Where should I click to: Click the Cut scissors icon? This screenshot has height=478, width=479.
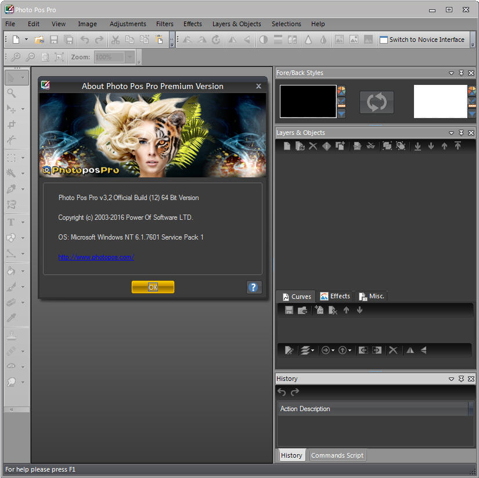click(x=116, y=40)
